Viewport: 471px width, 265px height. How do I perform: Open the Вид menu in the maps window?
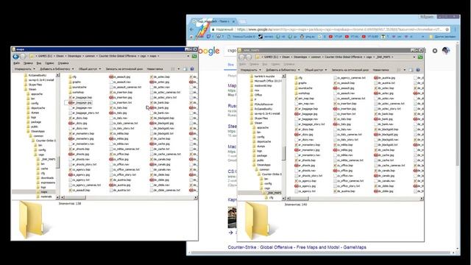(39, 63)
